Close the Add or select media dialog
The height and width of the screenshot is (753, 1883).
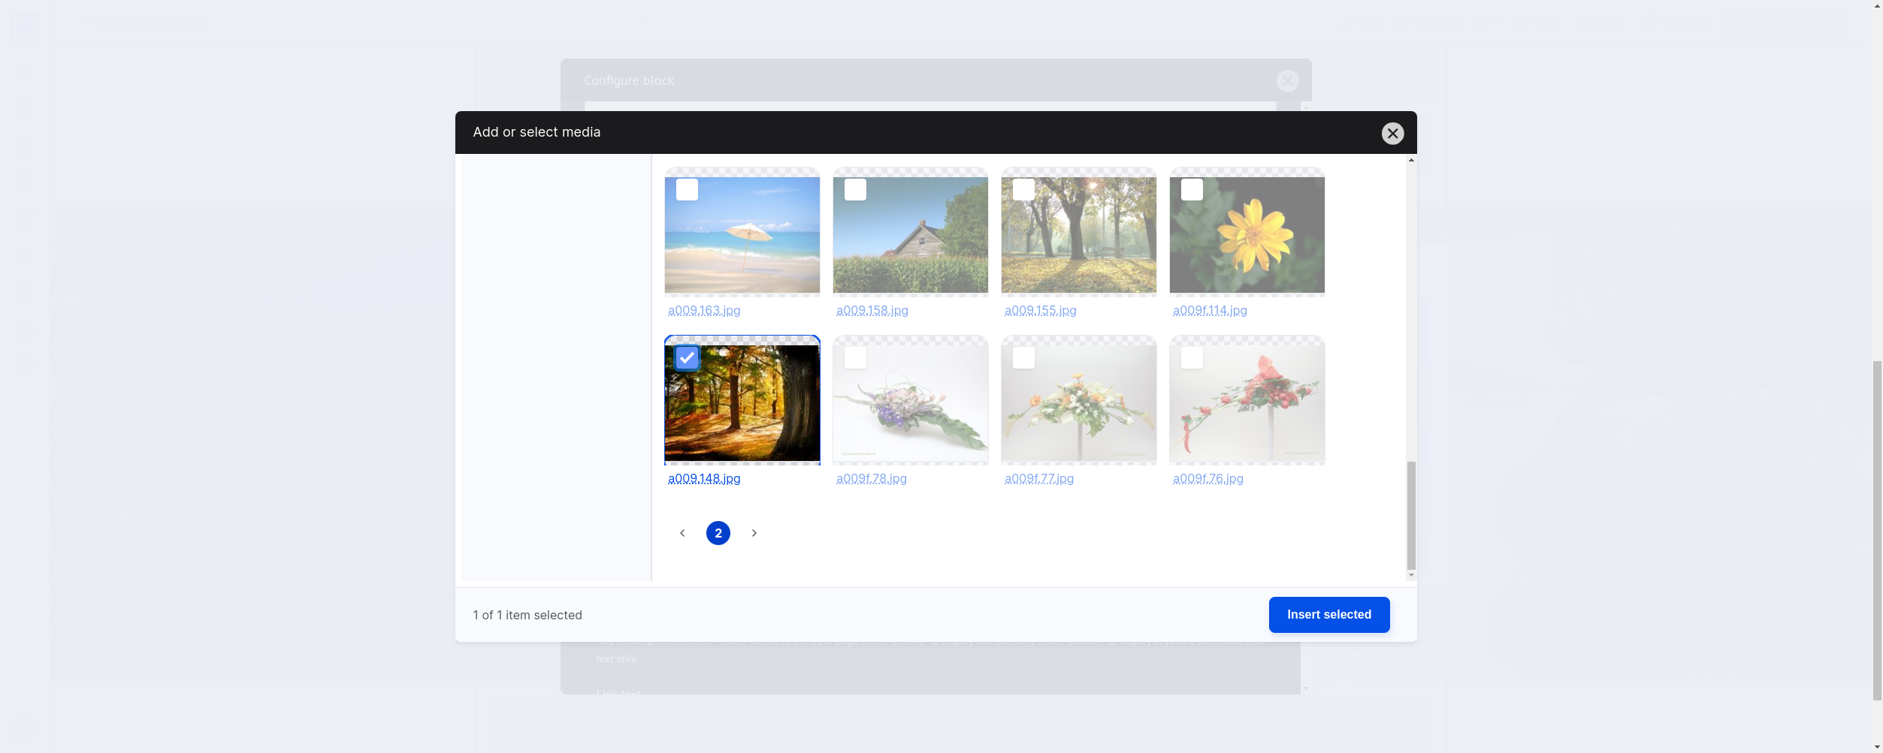(1392, 133)
